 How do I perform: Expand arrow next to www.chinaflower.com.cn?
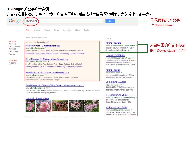point(50,88)
